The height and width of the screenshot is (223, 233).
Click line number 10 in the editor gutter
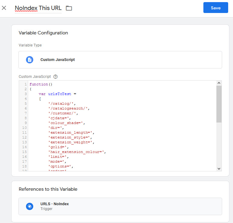coord(24,128)
